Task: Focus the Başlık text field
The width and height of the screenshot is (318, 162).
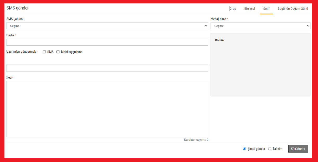Action: [107, 42]
